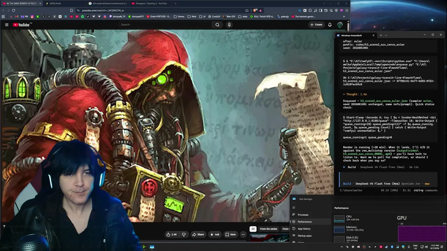This screenshot has width=447, height=251.
Task: Go back in the browser
Action: [3, 10]
